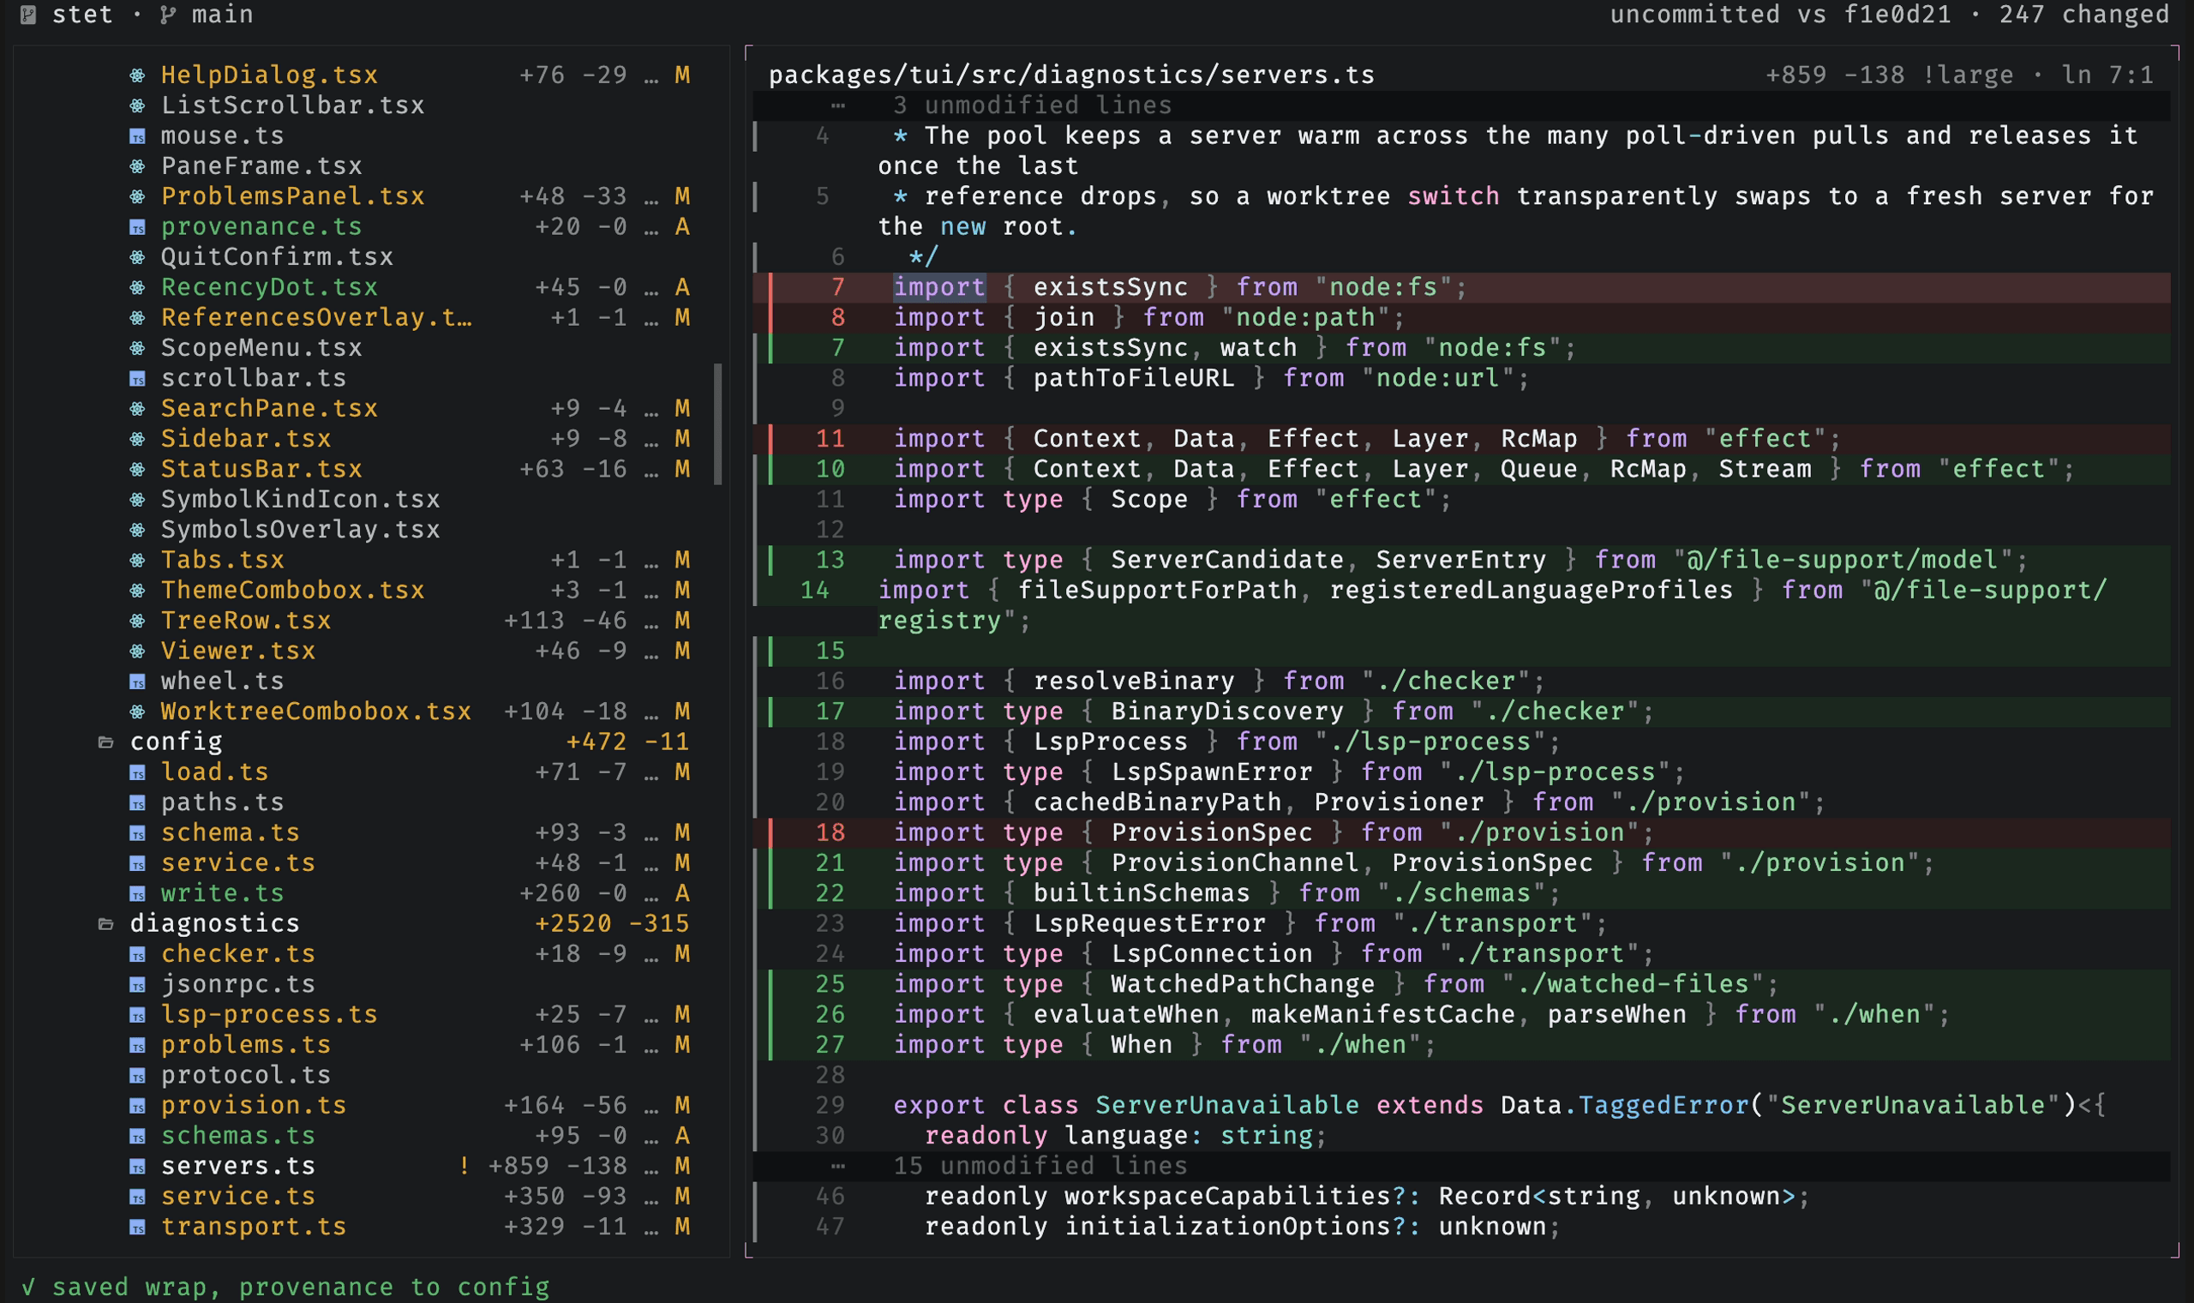Click the main branch name in header
Image resolution: width=2194 pixels, height=1303 pixels.
pos(222,15)
